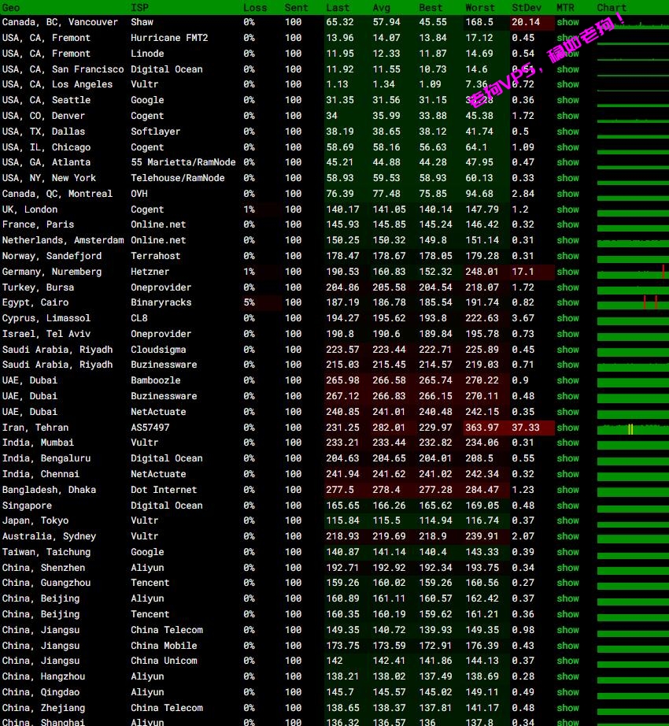Click the Best column header
Viewport: 669px width, 726px height.
(x=431, y=8)
